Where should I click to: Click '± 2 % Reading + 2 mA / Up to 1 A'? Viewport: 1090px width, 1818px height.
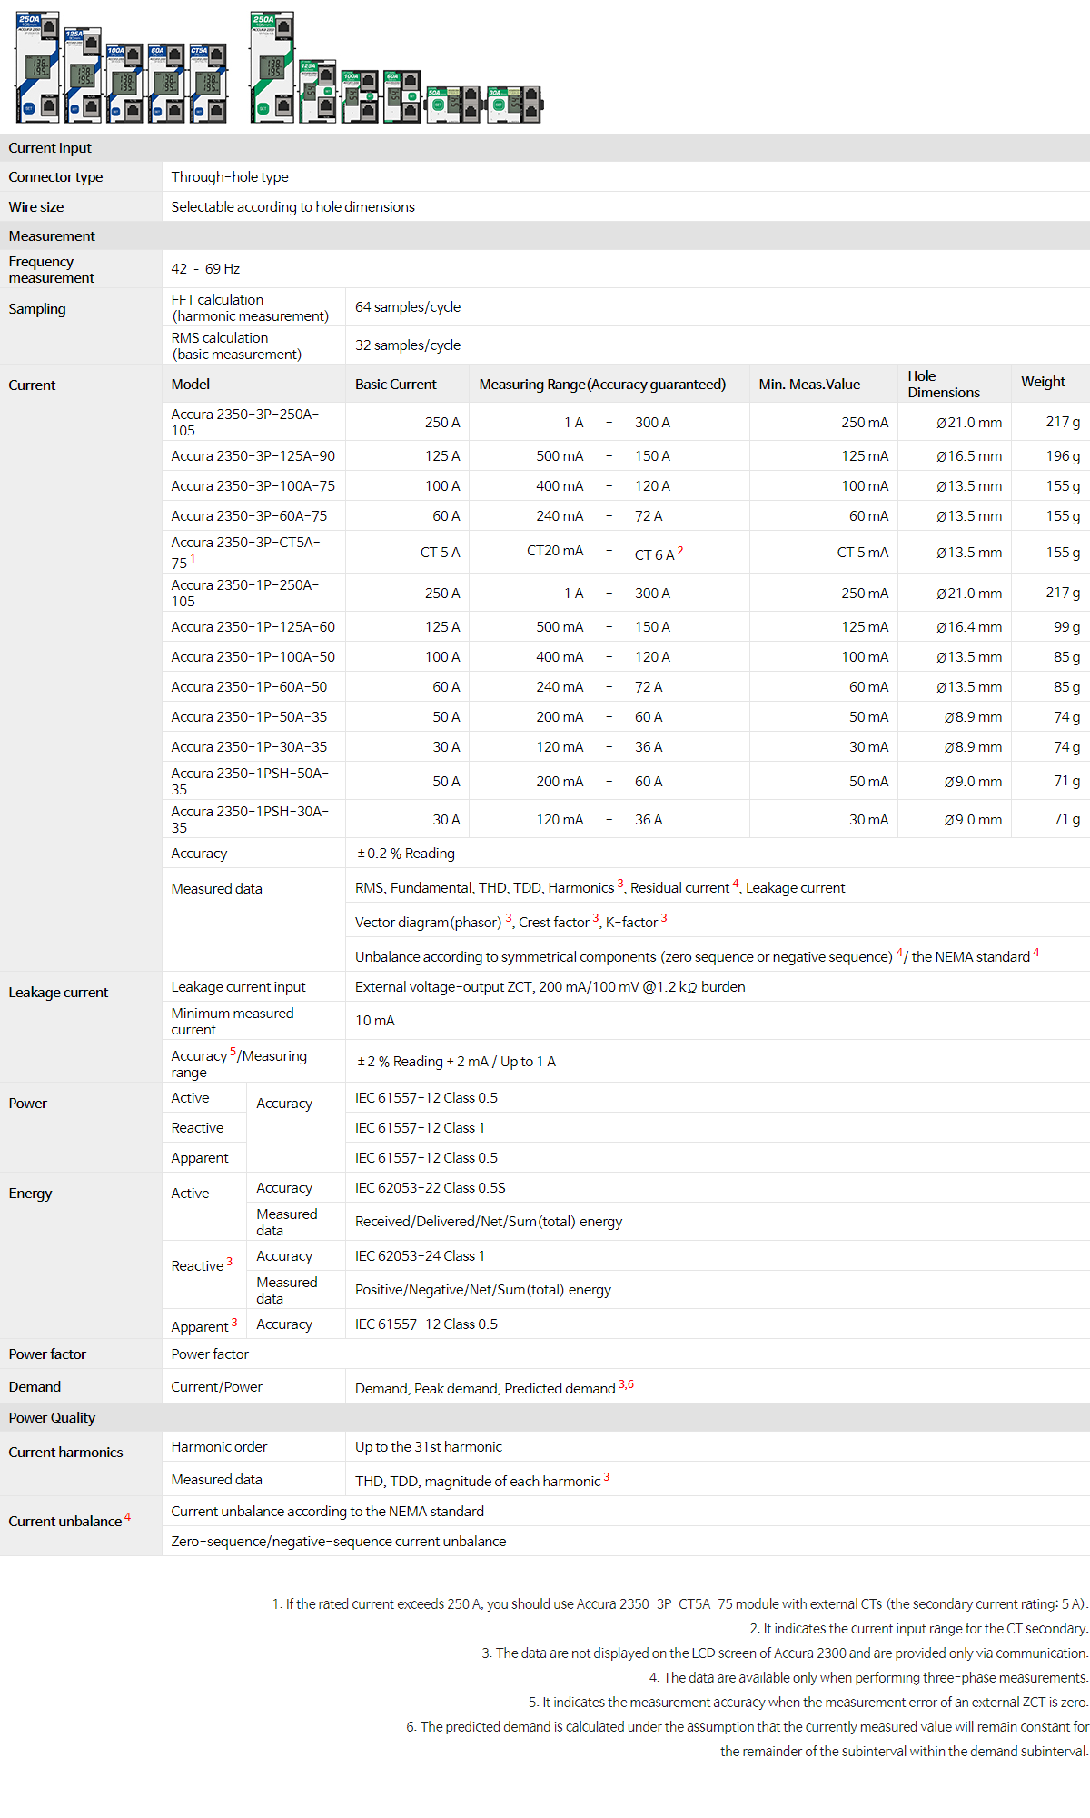coord(456,1062)
